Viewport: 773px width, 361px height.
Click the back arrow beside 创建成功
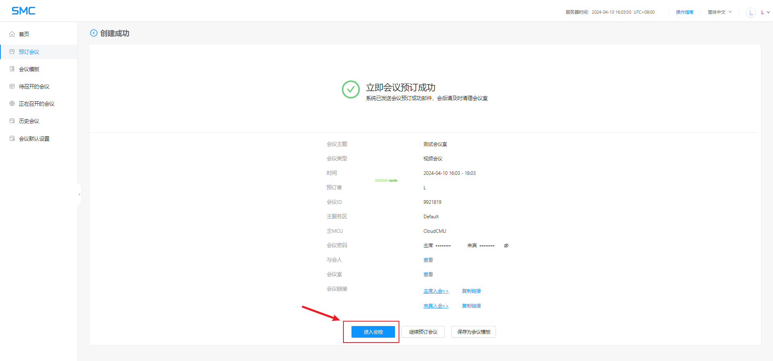coord(94,33)
